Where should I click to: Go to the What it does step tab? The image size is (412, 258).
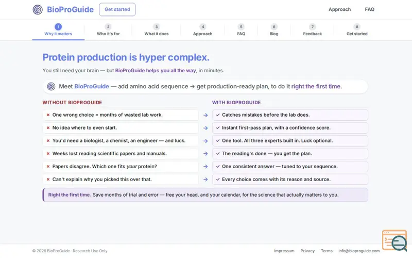(x=157, y=30)
